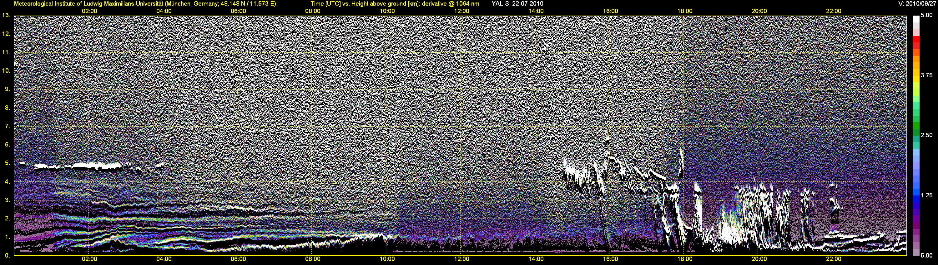Click the "3." height axis label
The height and width of the screenshot is (265, 938).
click(x=7, y=200)
